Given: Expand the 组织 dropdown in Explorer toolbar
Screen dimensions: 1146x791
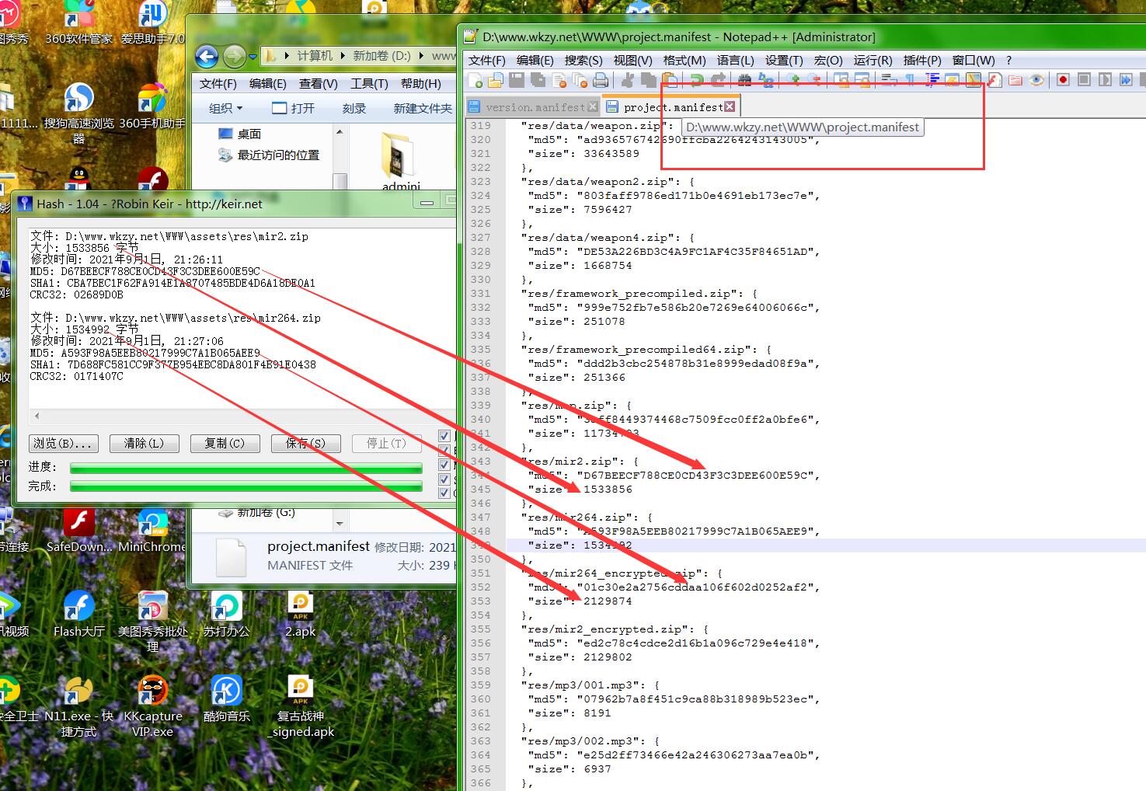Looking at the screenshot, I should coord(226,108).
